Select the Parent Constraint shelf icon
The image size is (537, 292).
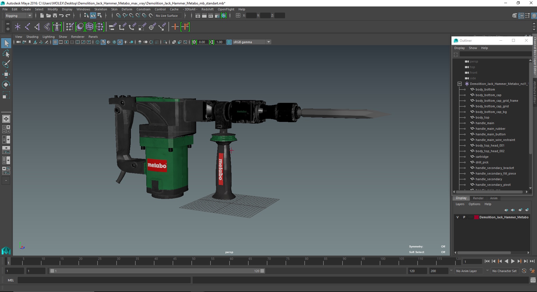(x=112, y=27)
